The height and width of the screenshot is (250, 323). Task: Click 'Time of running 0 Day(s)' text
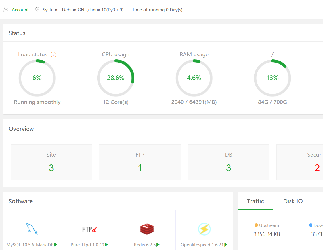click(x=157, y=10)
